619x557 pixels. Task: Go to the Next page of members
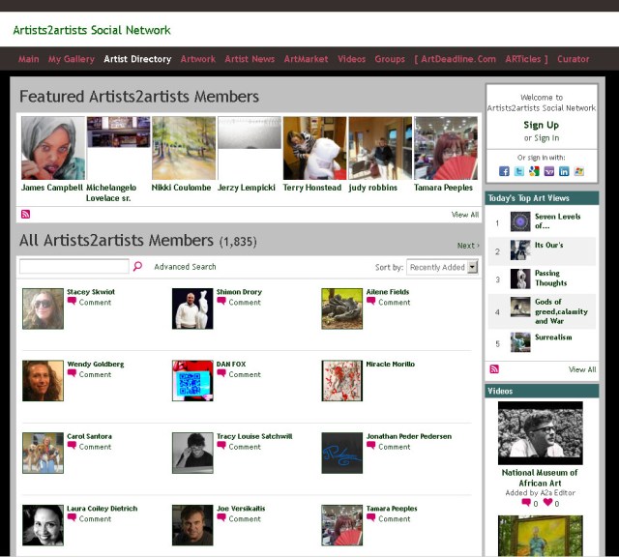pyautogui.click(x=468, y=246)
